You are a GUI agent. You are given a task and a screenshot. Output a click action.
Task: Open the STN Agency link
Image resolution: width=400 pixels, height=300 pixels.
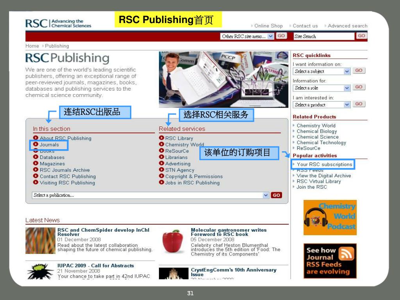(180, 170)
